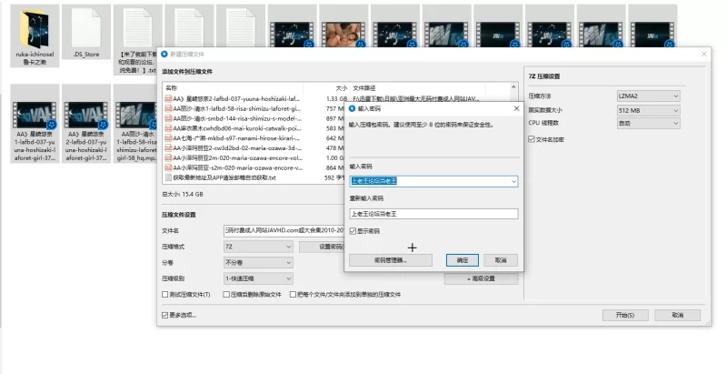Toggle the 文件名加密 checkbox
Image resolution: width=727 pixels, height=374 pixels.
point(532,139)
